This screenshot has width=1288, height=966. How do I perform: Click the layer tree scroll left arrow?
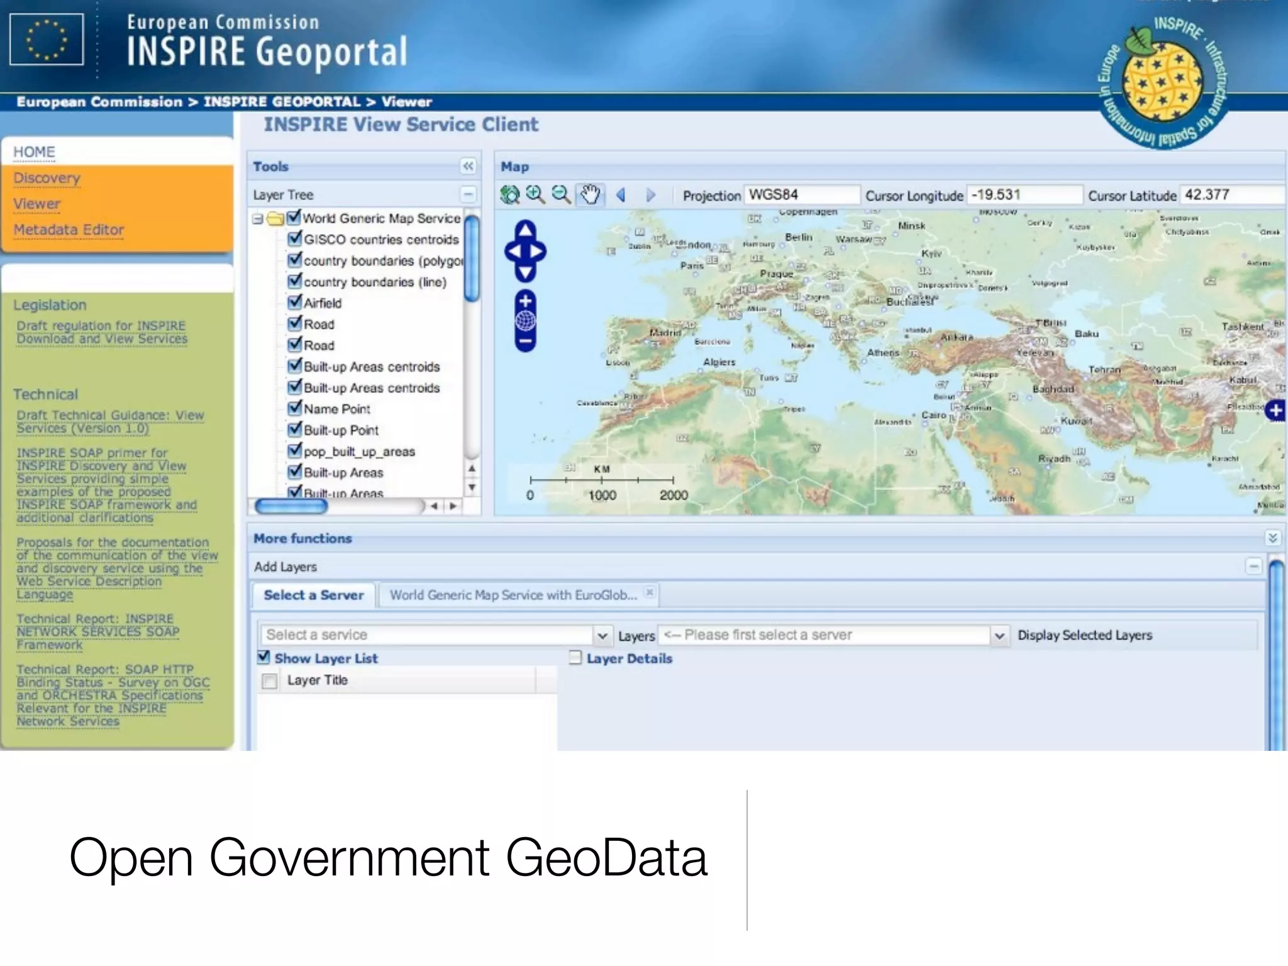click(434, 506)
